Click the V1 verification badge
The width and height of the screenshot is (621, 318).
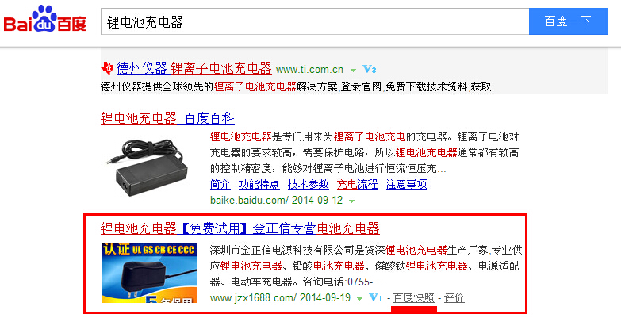point(375,297)
